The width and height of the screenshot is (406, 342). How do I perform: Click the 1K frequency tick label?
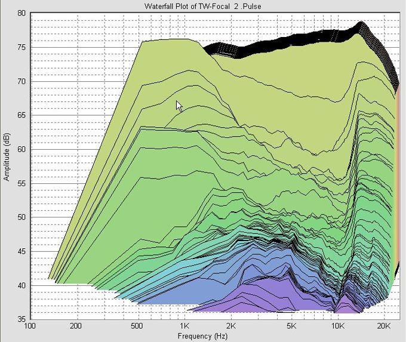184,326
